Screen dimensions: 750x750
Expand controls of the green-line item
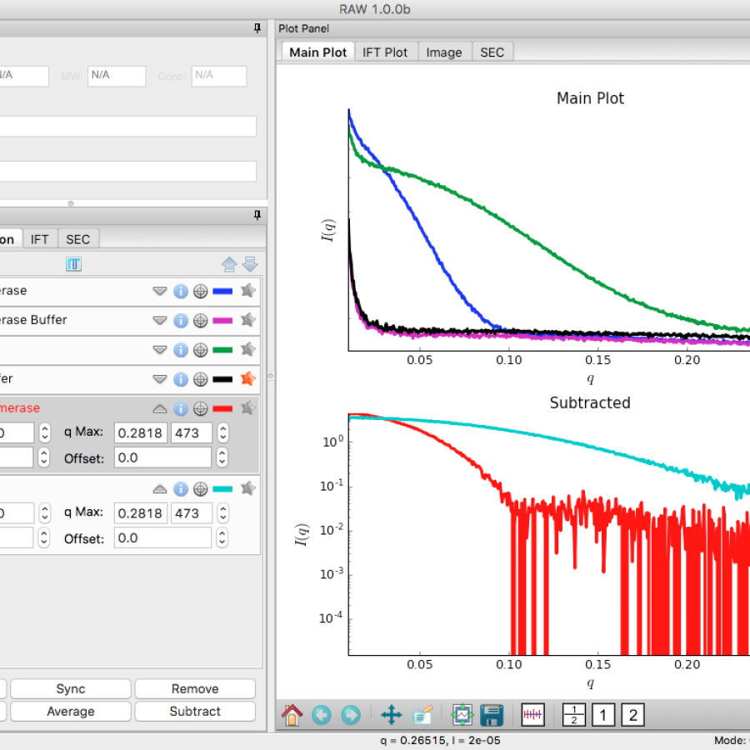160,350
